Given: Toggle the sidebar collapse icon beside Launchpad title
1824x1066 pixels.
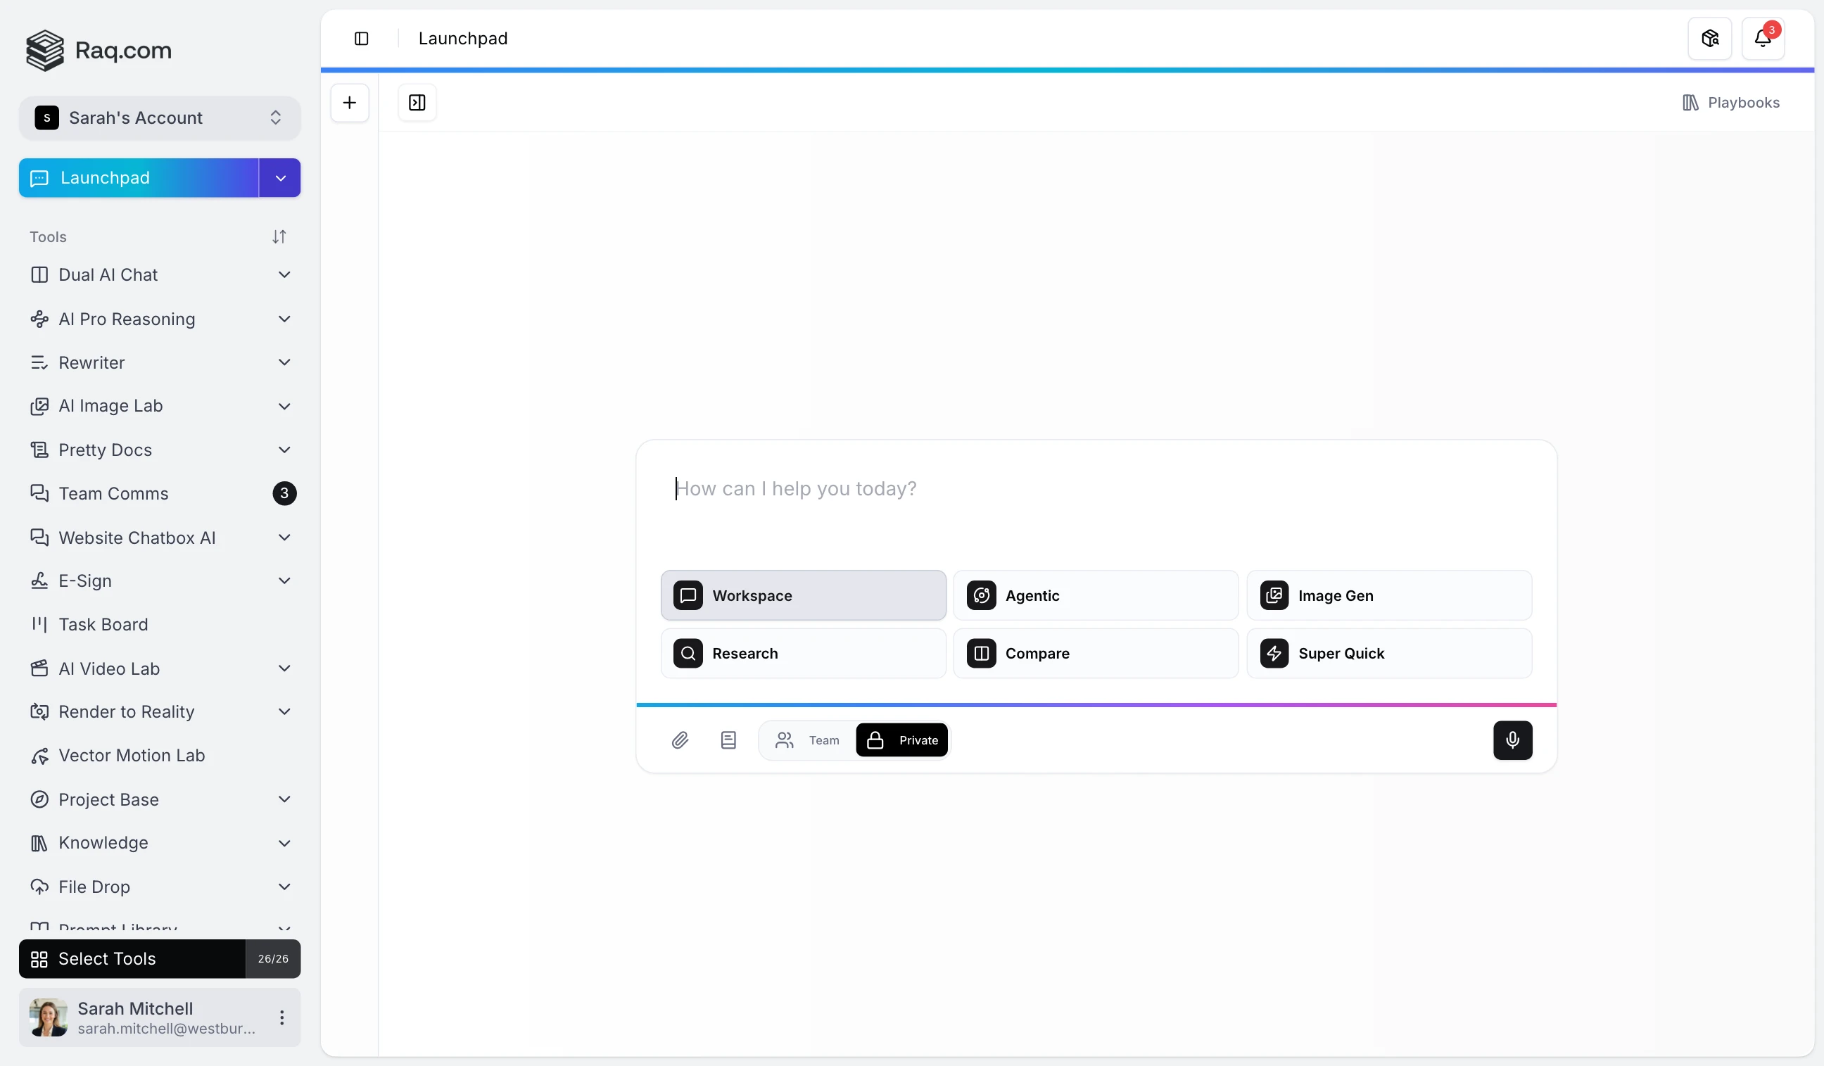Looking at the screenshot, I should (x=361, y=39).
